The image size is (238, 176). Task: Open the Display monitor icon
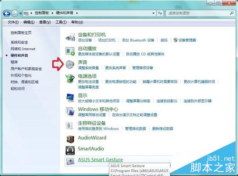click(70, 98)
